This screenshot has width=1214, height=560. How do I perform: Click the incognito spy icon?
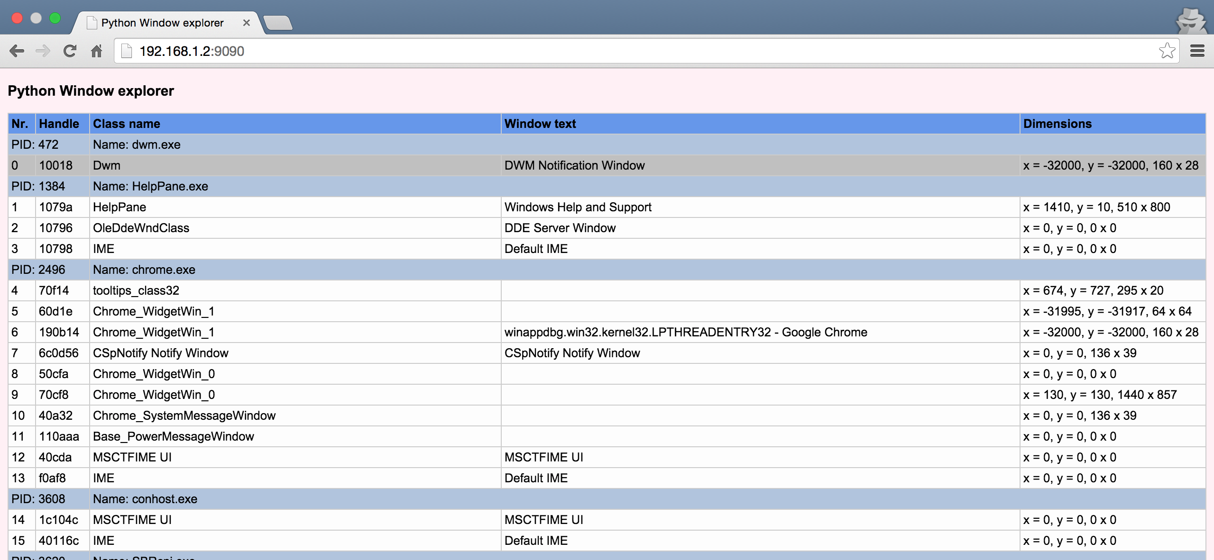click(1191, 21)
